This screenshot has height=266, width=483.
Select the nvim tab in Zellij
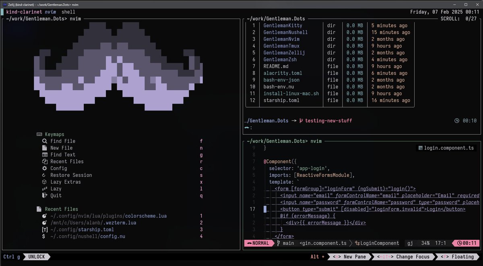[x=50, y=12]
